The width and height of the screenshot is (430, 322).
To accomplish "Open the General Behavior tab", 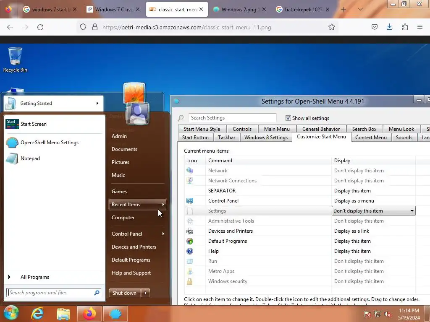I will [x=321, y=129].
